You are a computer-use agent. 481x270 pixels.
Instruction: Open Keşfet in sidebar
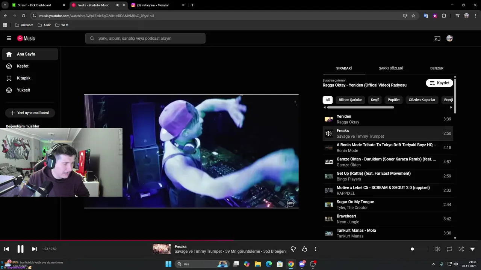[30, 66]
